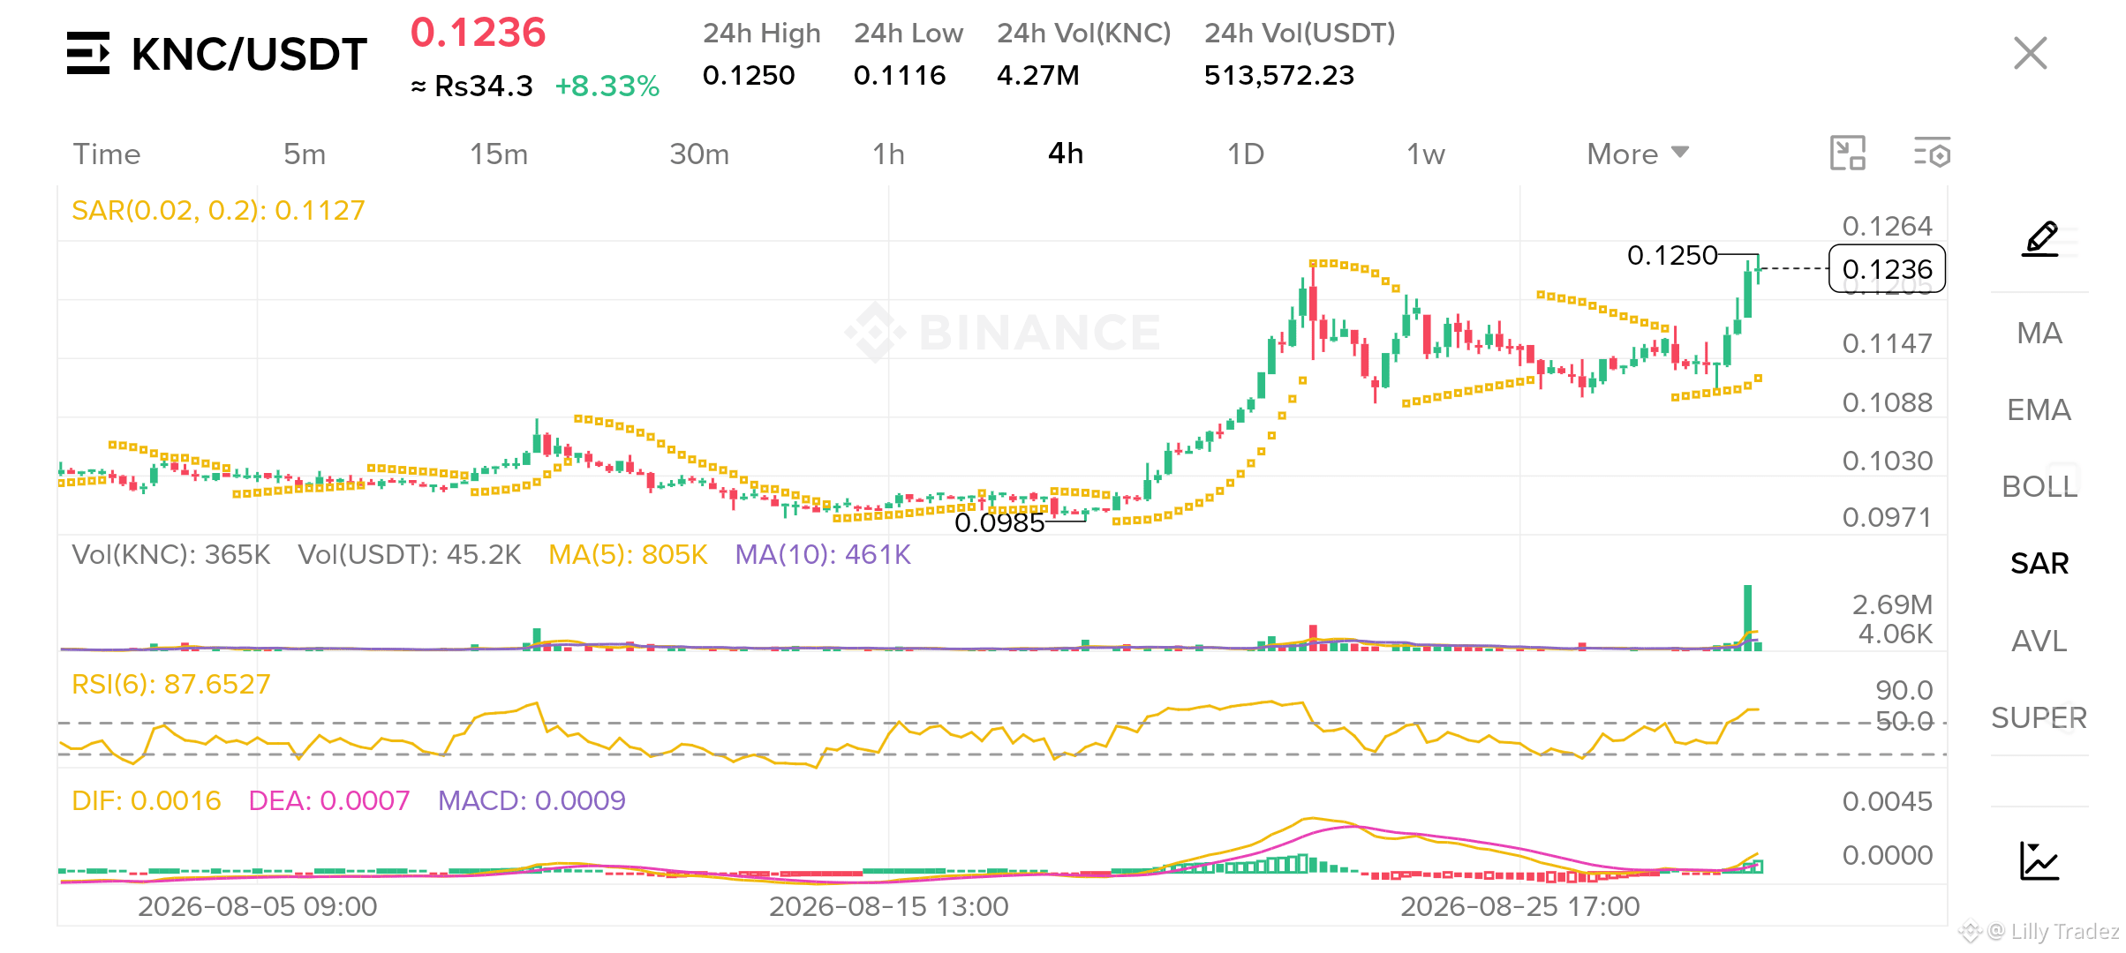Image resolution: width=2126 pixels, height=953 pixels.
Task: Click the 24h High value 0.1250
Action: (x=749, y=76)
